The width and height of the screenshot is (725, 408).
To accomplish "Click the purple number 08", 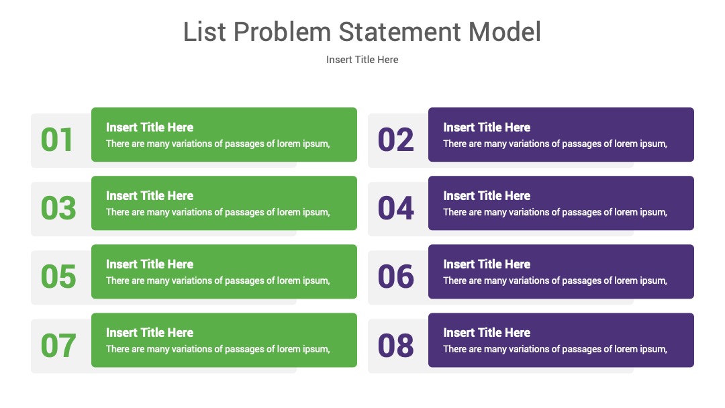I will tap(396, 345).
